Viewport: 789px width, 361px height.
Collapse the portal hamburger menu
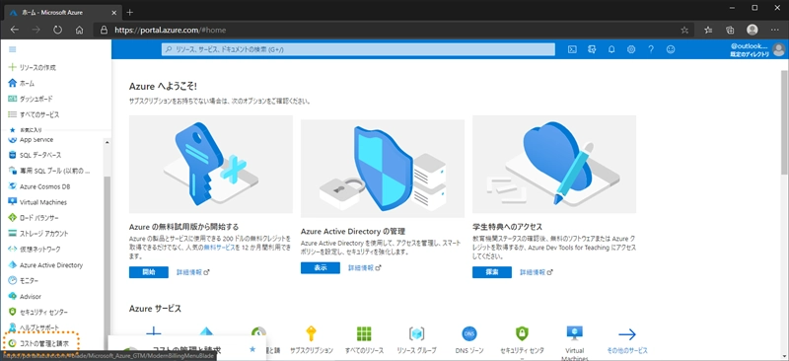pyautogui.click(x=13, y=49)
